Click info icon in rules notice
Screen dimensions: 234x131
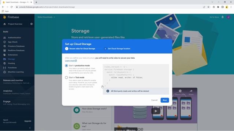[x=107, y=91]
